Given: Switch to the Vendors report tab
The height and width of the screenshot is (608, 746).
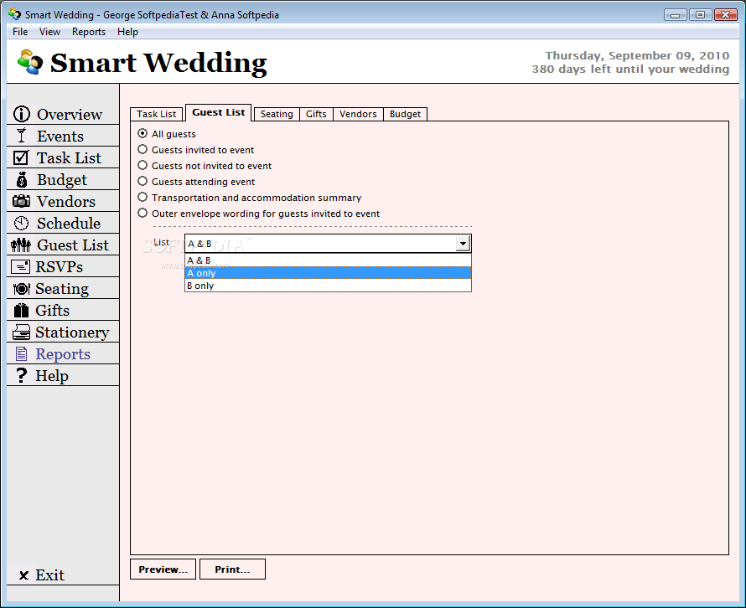Looking at the screenshot, I should pos(358,114).
